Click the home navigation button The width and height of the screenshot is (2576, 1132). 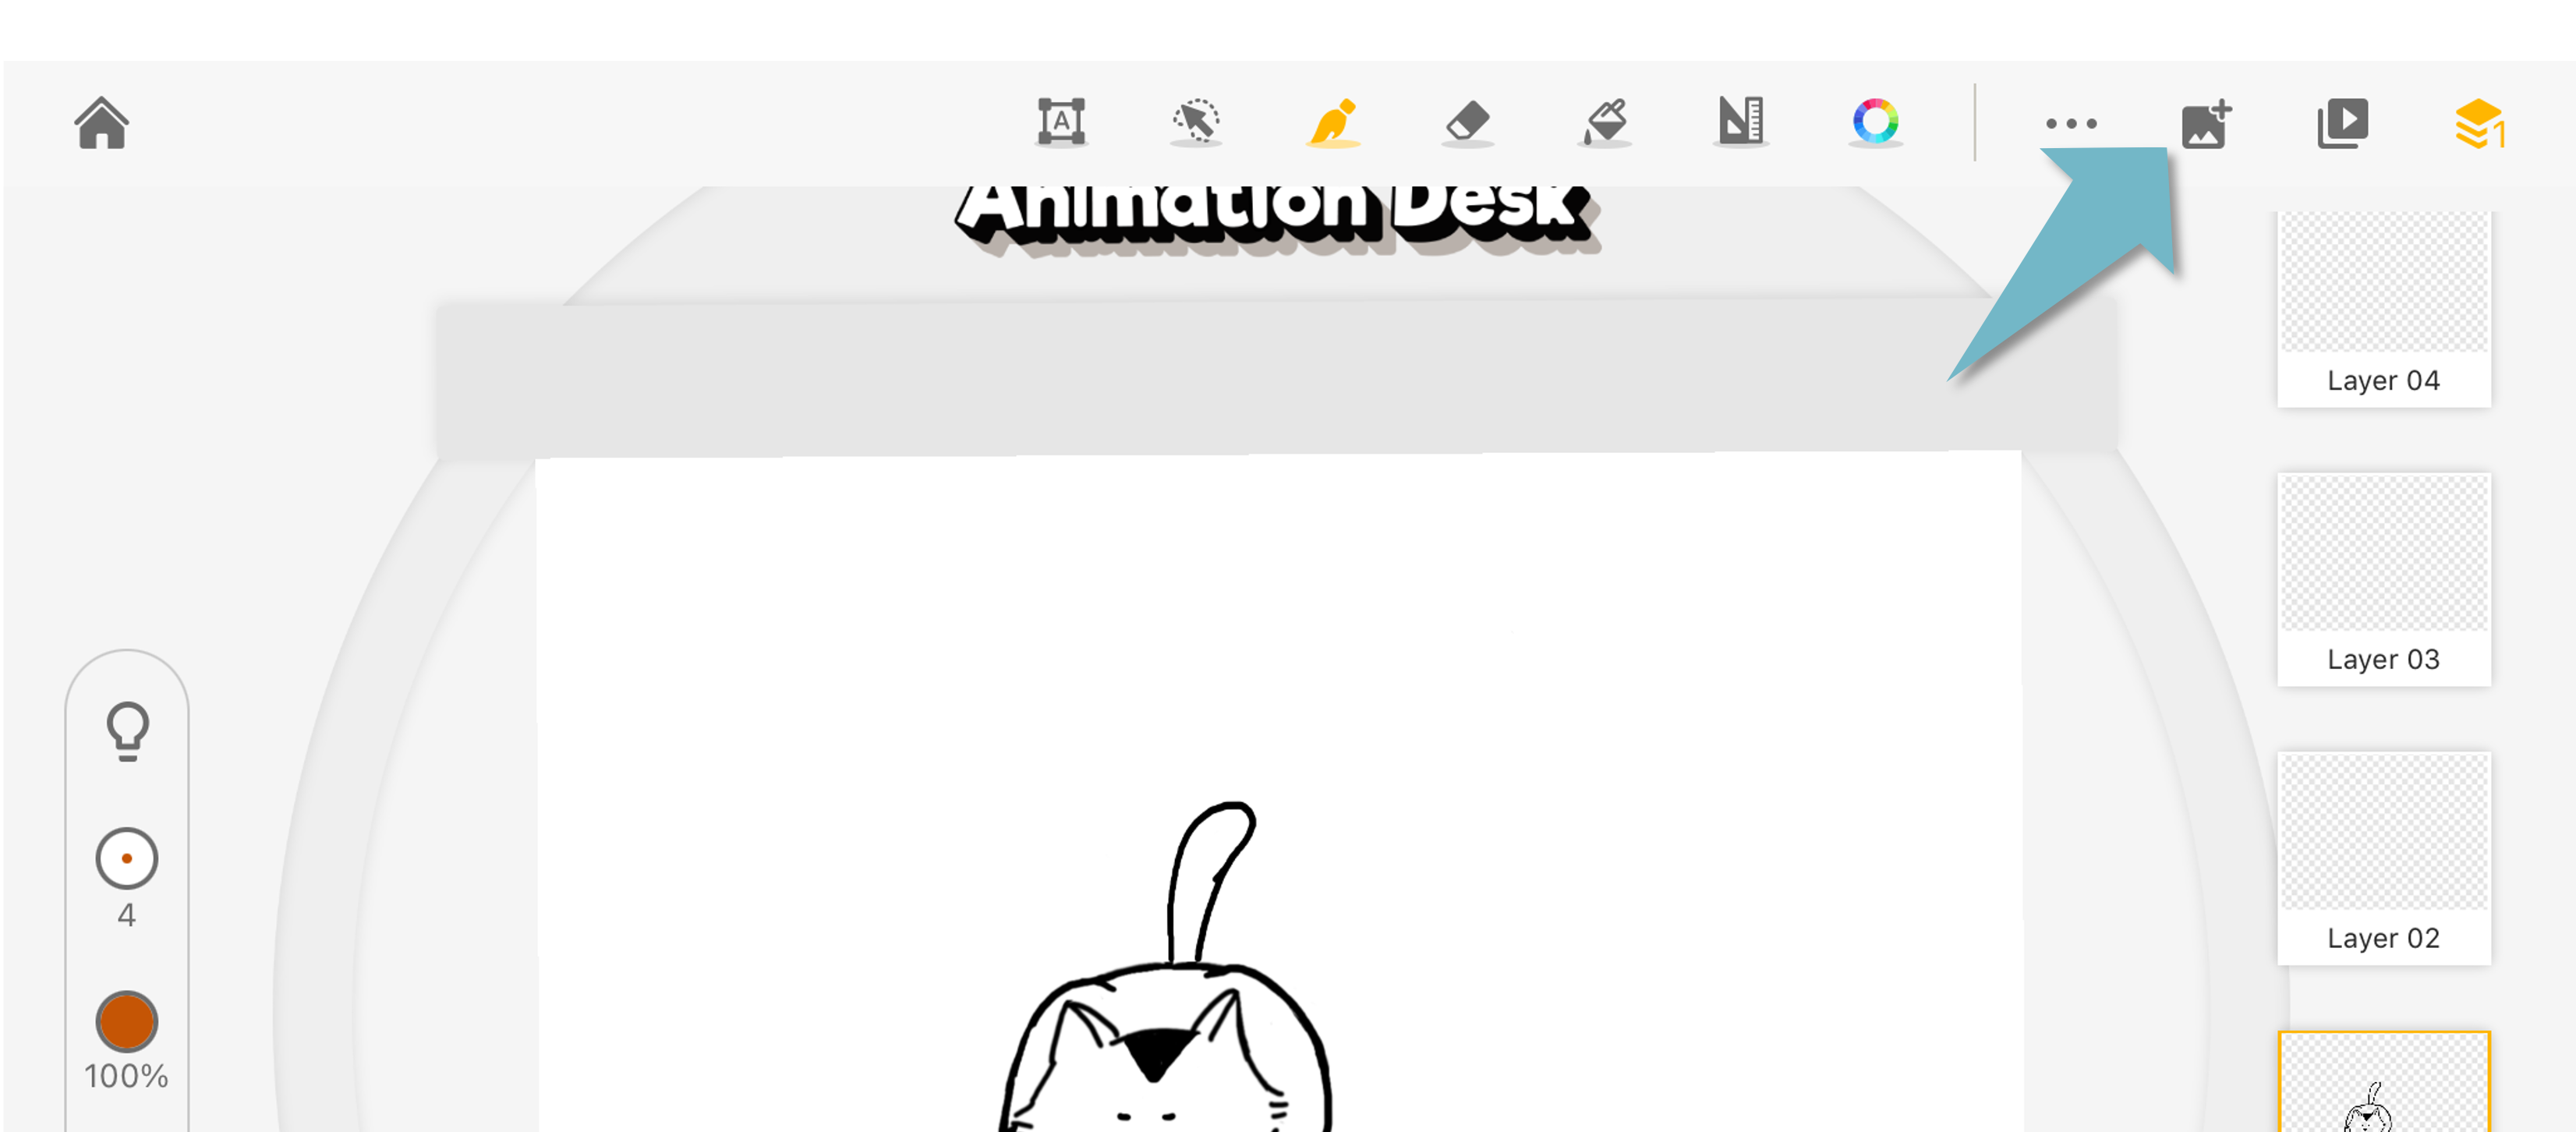tap(102, 123)
